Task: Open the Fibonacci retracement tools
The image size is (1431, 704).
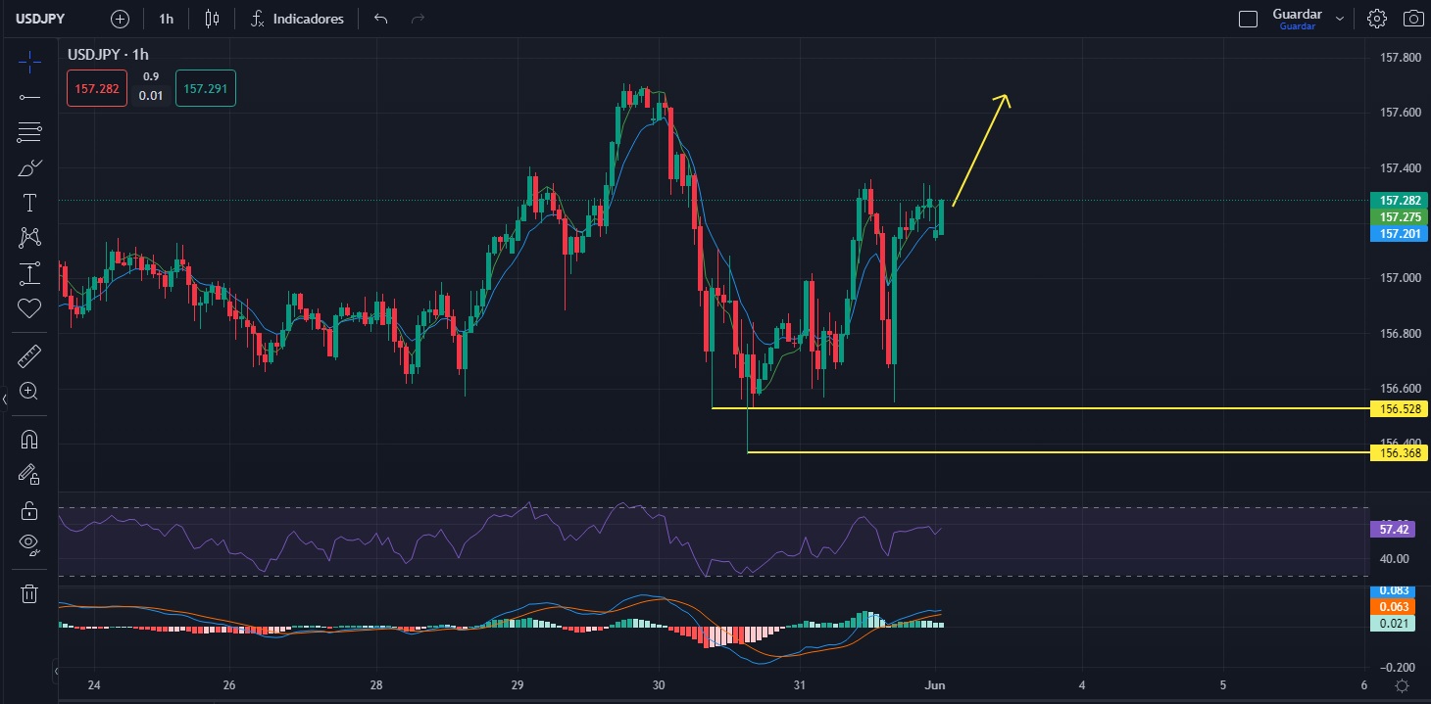Action: tap(29, 133)
